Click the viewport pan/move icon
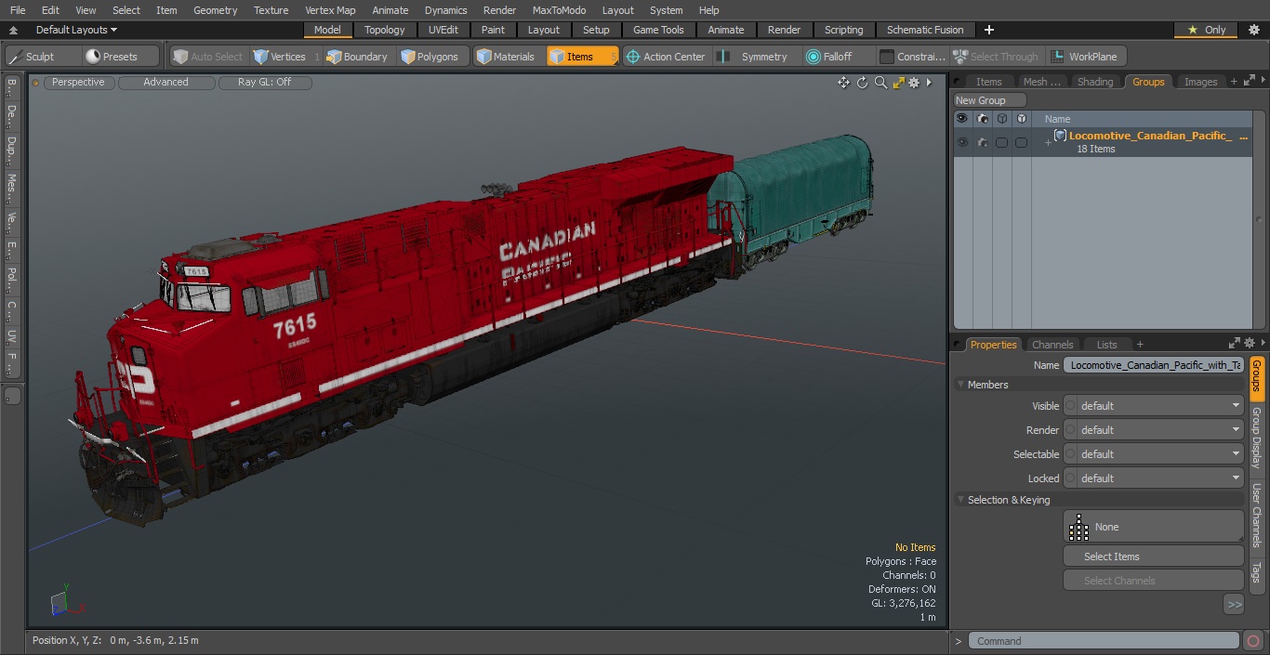 843,83
